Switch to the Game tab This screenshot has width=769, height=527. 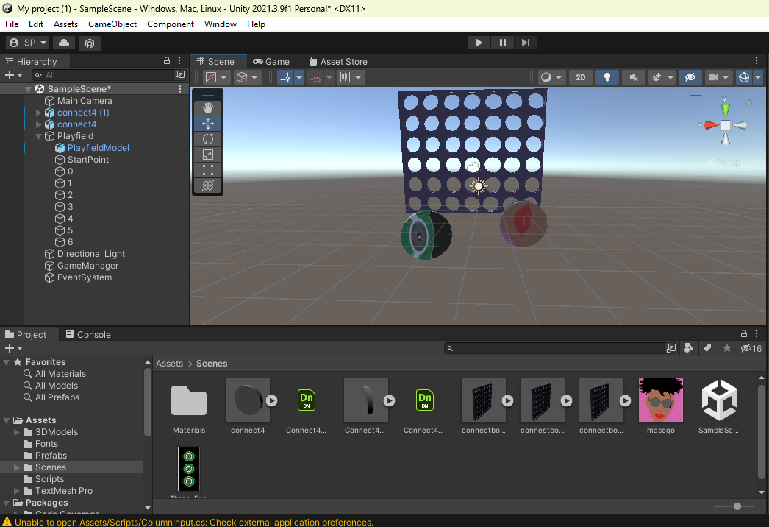click(x=271, y=61)
